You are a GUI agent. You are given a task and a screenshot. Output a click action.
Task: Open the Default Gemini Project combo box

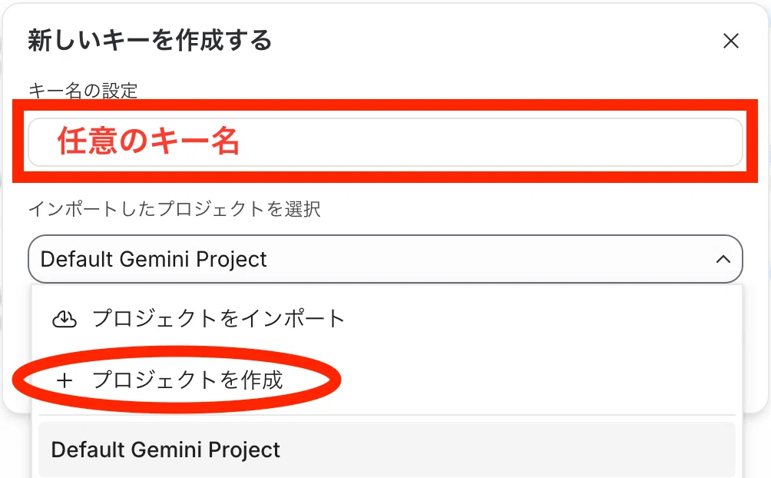pyautogui.click(x=385, y=259)
